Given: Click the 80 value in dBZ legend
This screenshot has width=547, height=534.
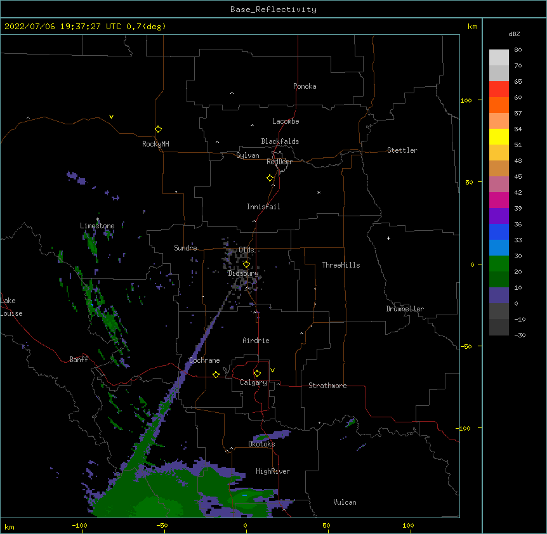Looking at the screenshot, I should point(518,50).
